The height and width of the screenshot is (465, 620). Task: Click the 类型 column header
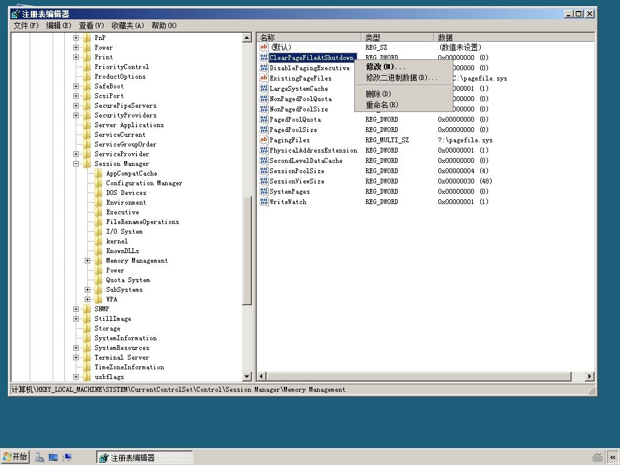(397, 38)
